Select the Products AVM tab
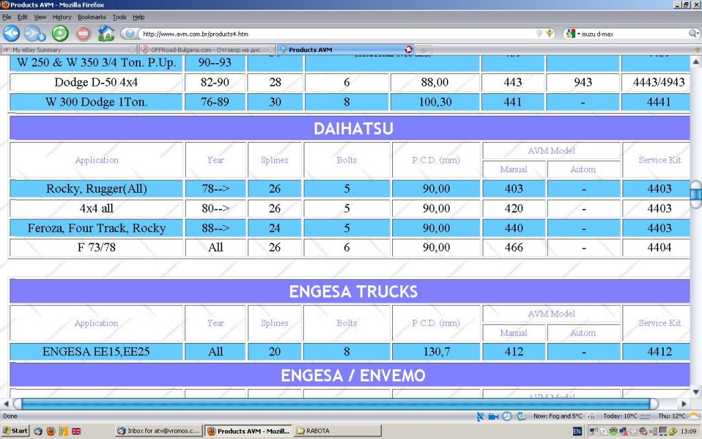The width and height of the screenshot is (702, 439). click(x=345, y=49)
